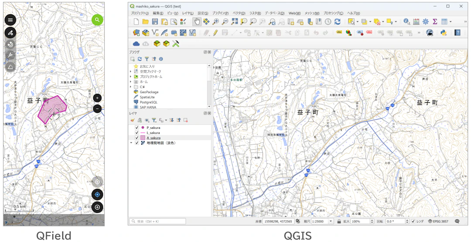
Task: Toggle P_sakura layer visibility checkbox
Action: (137, 128)
